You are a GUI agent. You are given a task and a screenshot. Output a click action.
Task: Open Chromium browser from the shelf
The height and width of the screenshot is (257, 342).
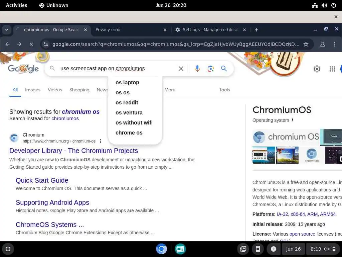click(161, 249)
